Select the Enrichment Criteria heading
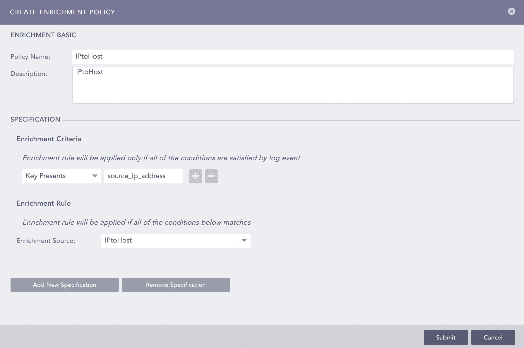The height and width of the screenshot is (348, 524). point(49,139)
